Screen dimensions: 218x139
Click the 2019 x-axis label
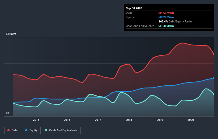pyautogui.click(x=160, y=120)
